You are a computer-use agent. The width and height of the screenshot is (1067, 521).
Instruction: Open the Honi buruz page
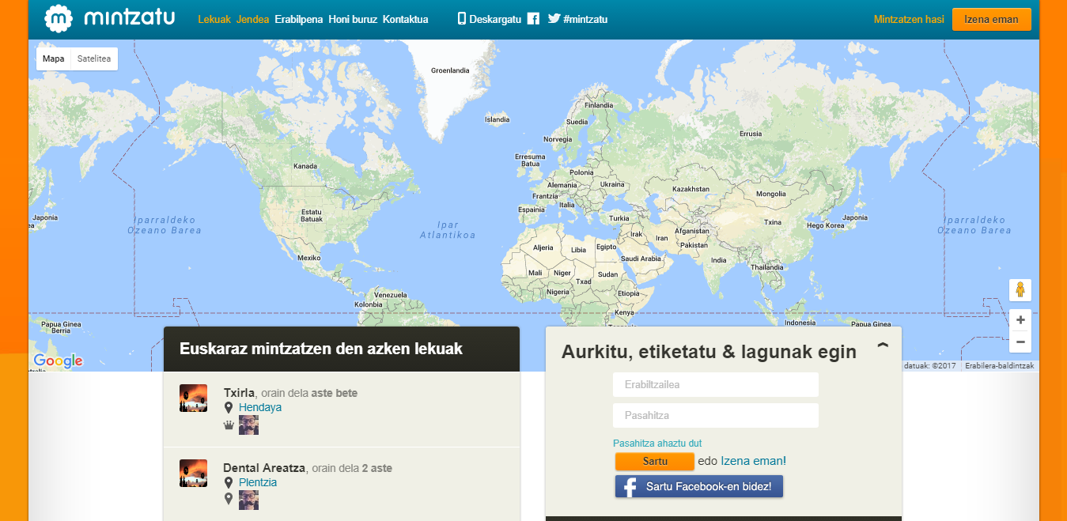click(353, 20)
